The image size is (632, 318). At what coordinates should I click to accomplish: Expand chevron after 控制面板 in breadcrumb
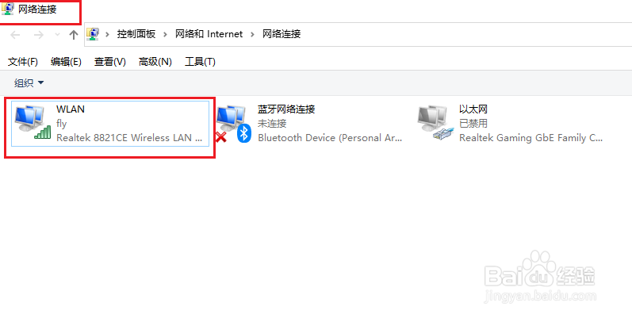(165, 34)
